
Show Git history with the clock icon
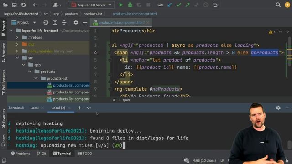pos(206,5)
